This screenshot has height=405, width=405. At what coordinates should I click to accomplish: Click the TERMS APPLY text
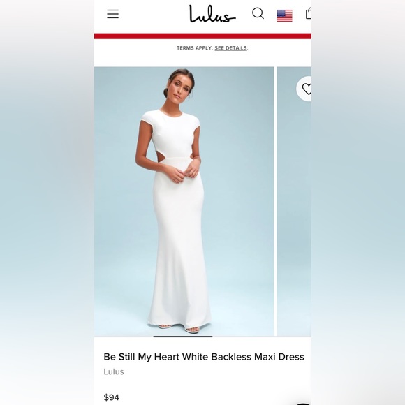click(195, 48)
